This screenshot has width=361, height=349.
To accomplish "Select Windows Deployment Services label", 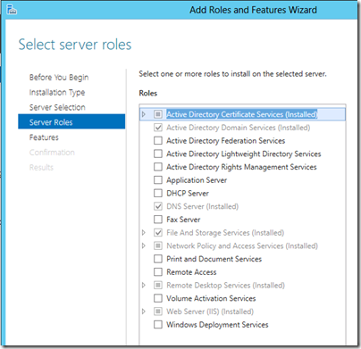I will 217,325.
